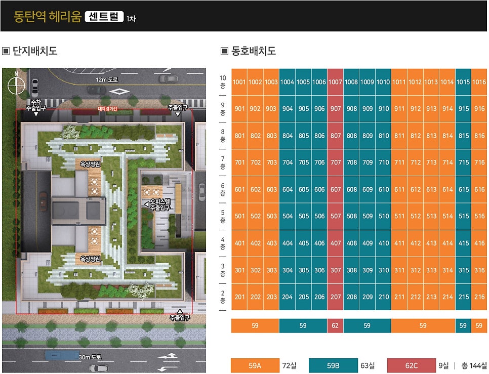
Task: Click the red 62 type summary cell
Action: 335,326
